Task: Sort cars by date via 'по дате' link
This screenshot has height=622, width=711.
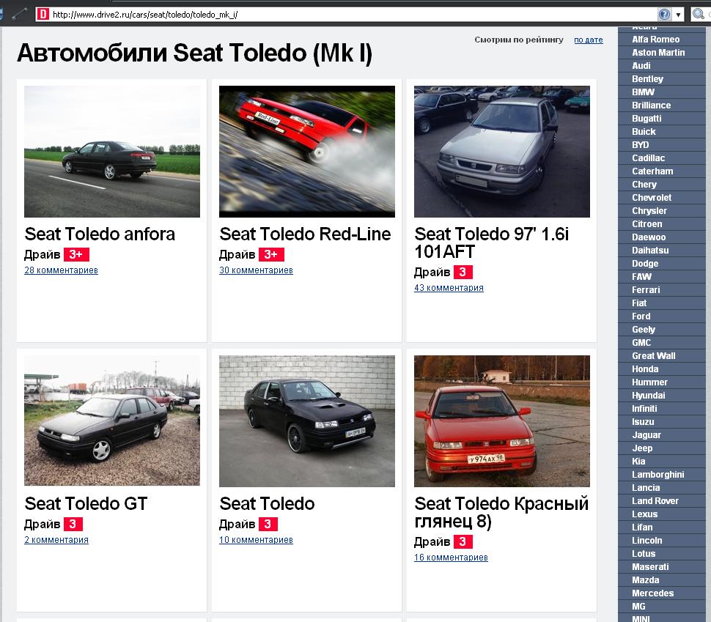Action: pyautogui.click(x=589, y=40)
